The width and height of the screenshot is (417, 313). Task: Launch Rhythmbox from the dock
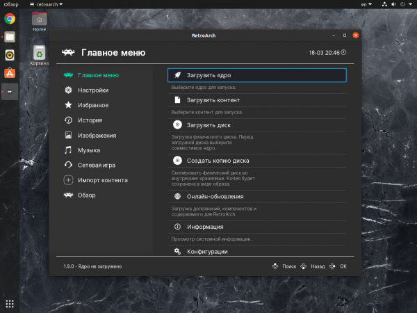[10, 55]
